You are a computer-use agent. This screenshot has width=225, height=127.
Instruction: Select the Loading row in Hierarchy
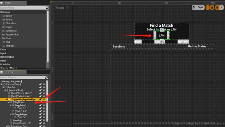[x=17, y=120]
